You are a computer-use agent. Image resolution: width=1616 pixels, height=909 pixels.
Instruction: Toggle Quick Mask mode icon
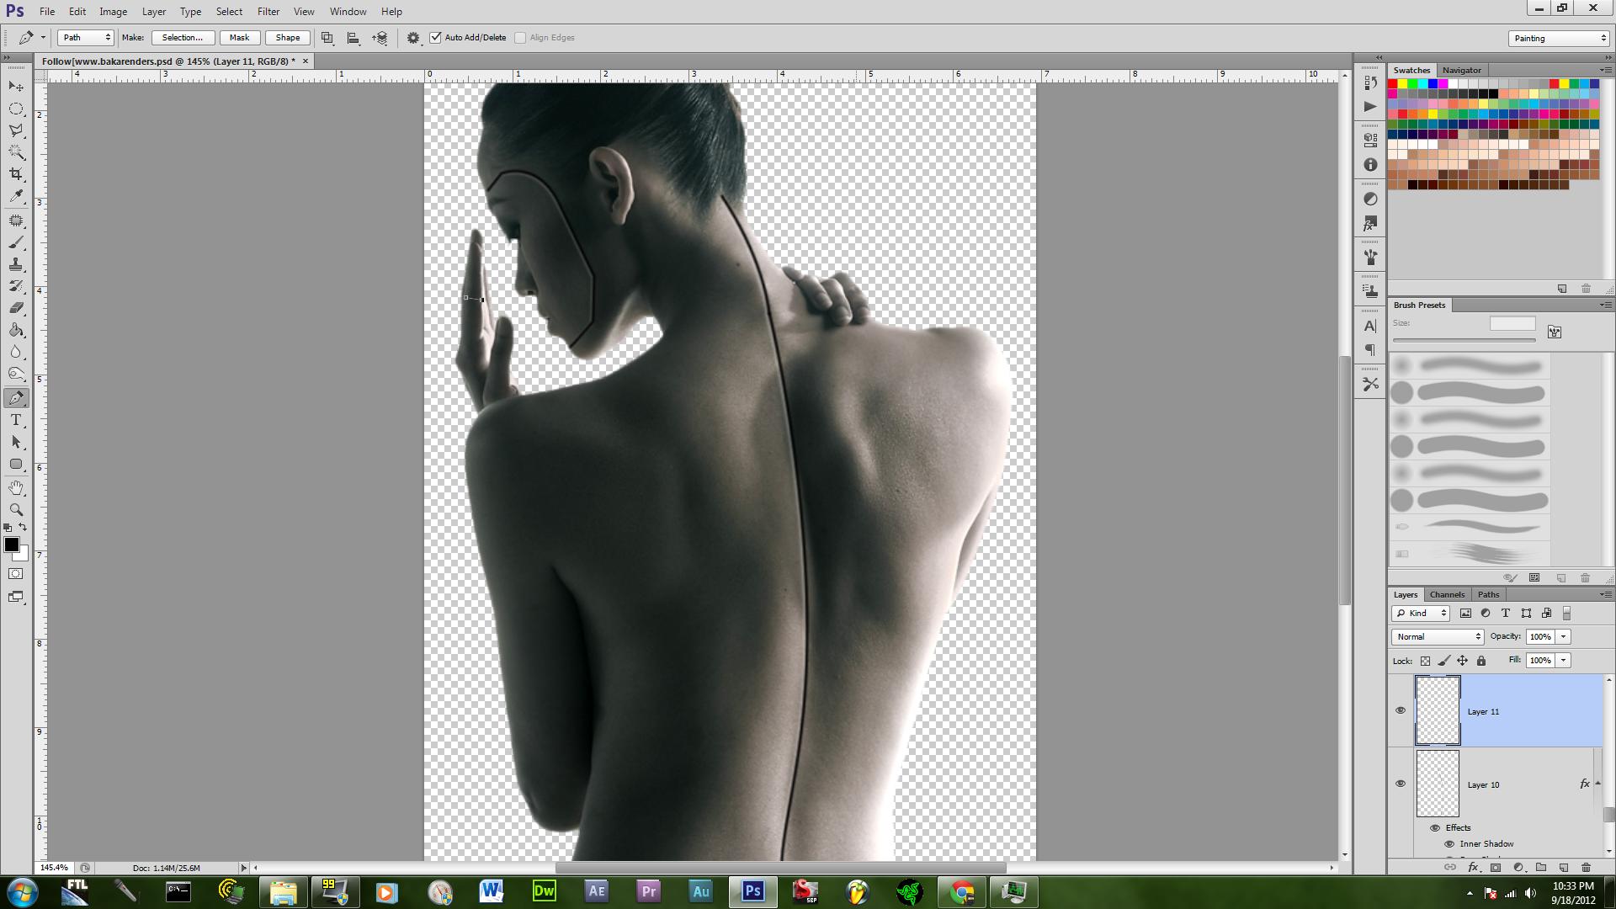pyautogui.click(x=16, y=574)
